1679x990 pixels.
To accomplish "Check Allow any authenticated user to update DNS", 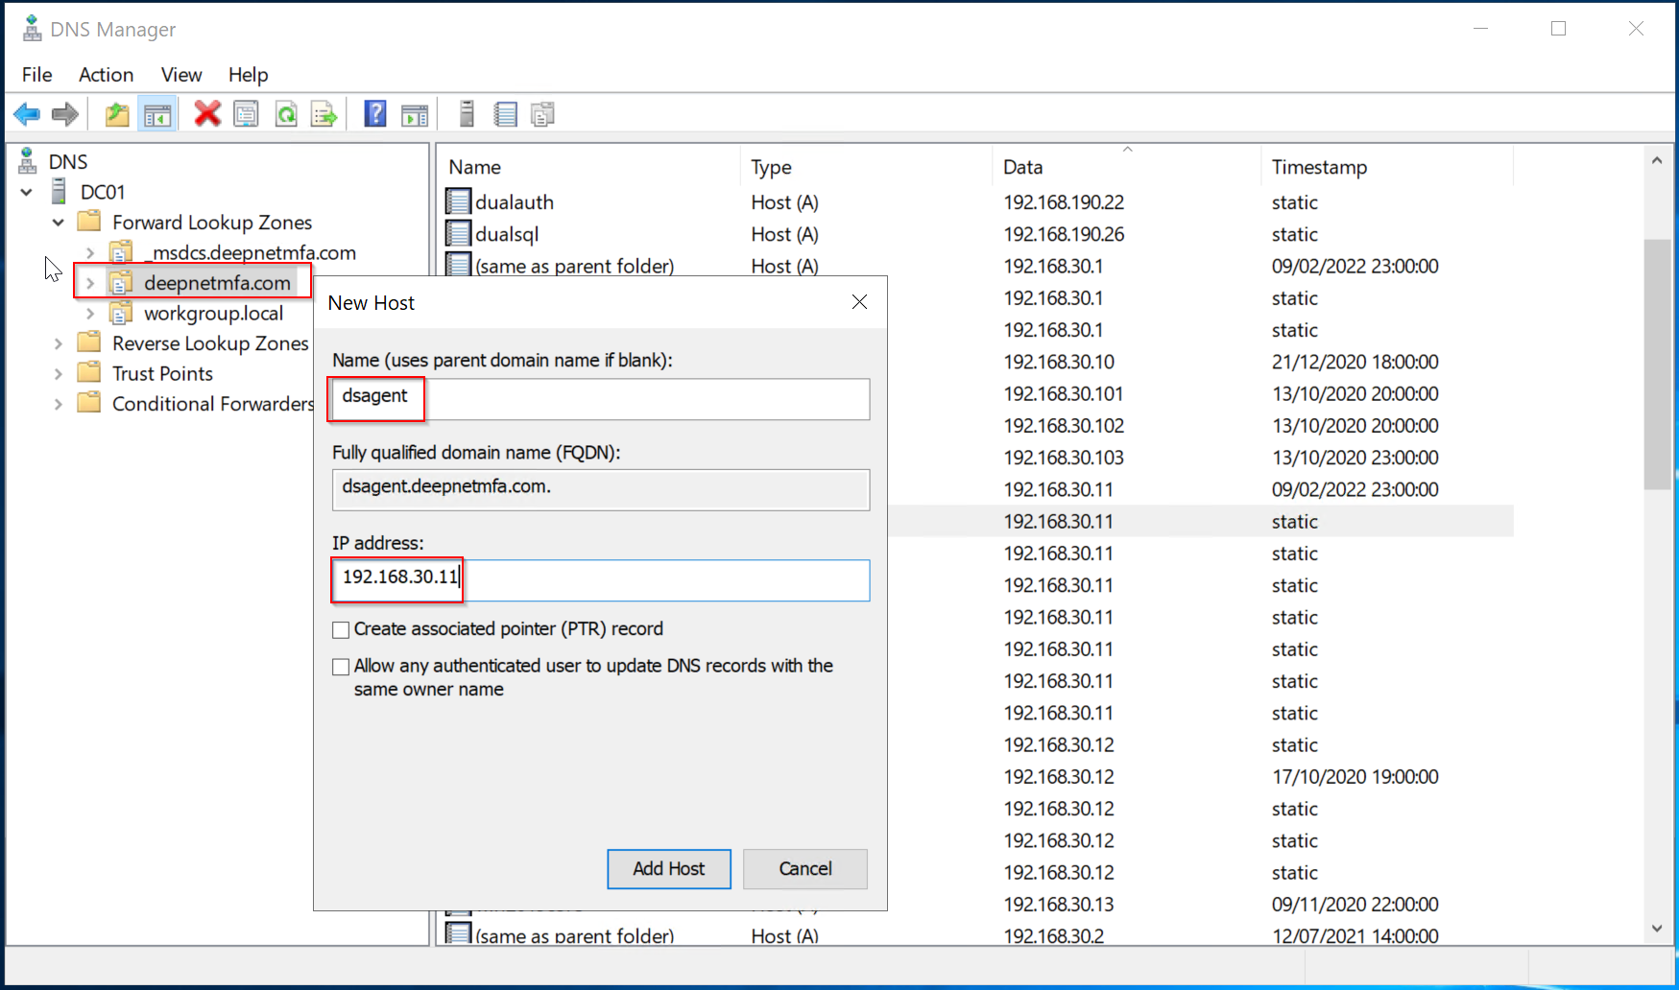I will [341, 667].
